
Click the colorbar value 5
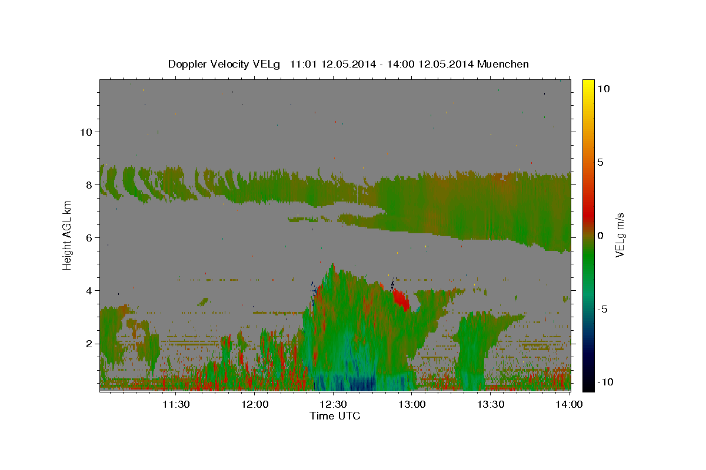click(x=600, y=162)
